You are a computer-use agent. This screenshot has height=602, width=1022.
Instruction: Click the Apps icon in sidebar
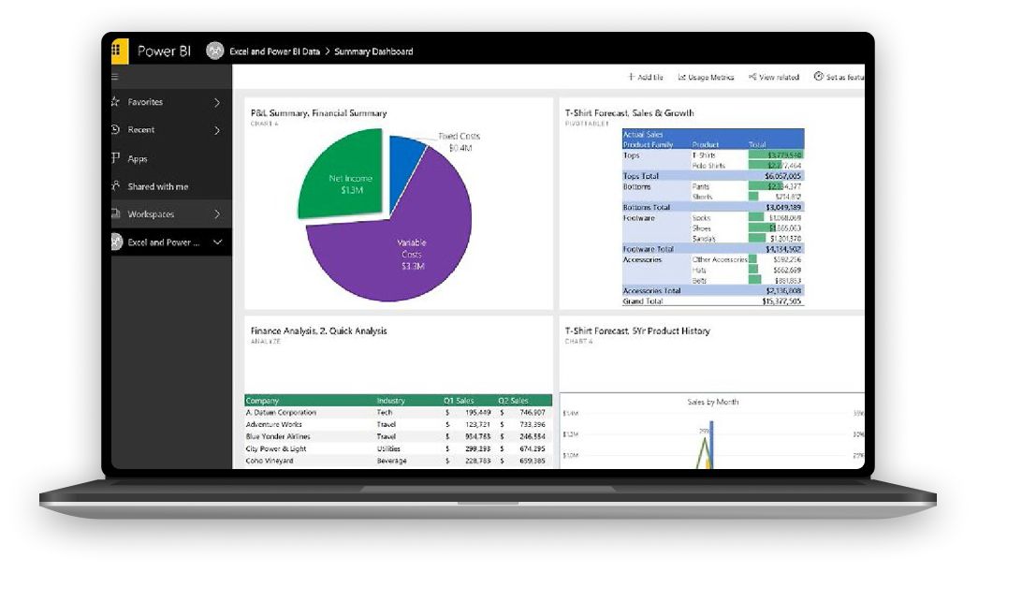(115, 158)
